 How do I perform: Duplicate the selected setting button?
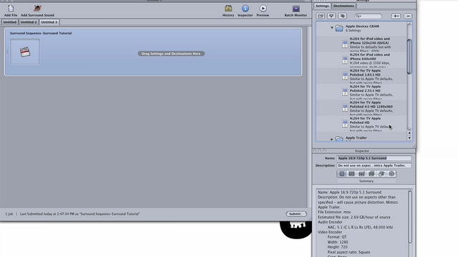pyautogui.click(x=342, y=16)
